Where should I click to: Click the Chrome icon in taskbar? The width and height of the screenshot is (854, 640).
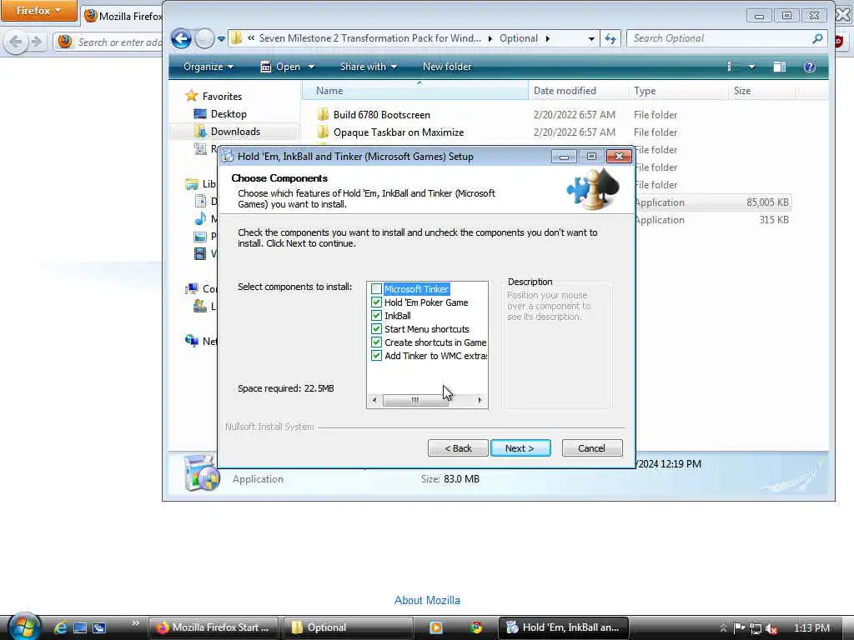click(x=476, y=627)
